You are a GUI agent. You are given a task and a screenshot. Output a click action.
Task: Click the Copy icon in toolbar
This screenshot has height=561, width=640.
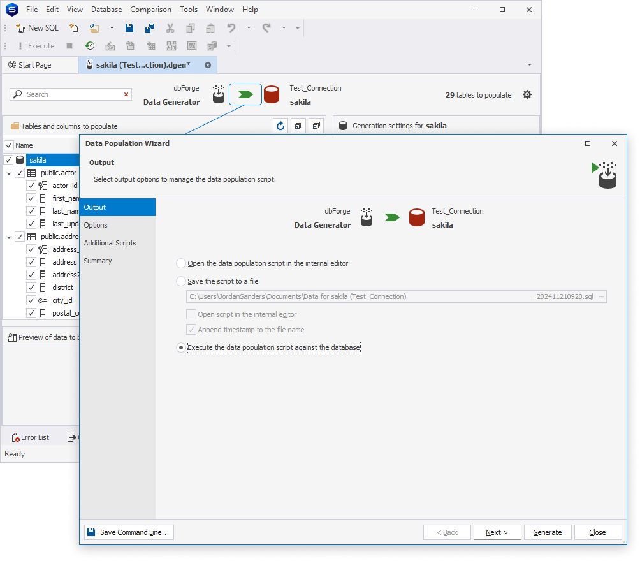click(x=191, y=28)
